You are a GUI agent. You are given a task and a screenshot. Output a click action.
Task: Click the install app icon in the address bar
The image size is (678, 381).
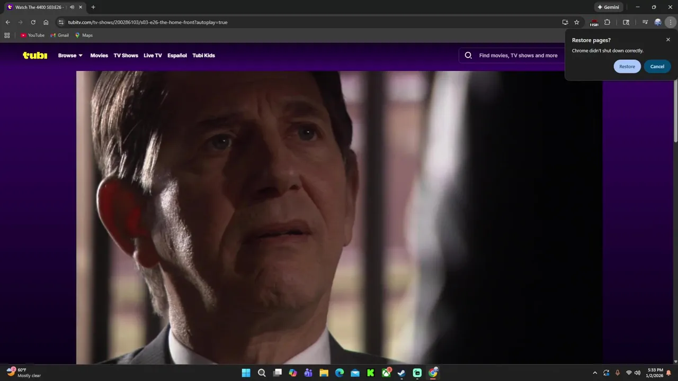565,22
